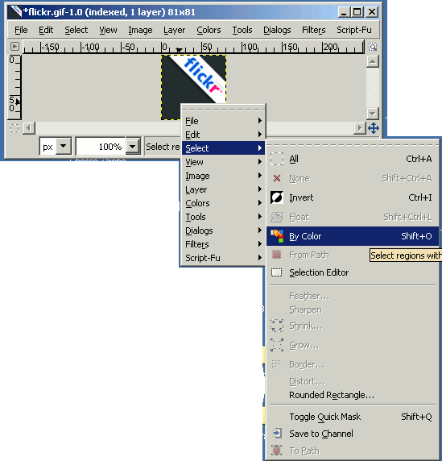Choose Toggle Quick Mask in the submenu
This screenshot has width=442, height=461.
353,417
